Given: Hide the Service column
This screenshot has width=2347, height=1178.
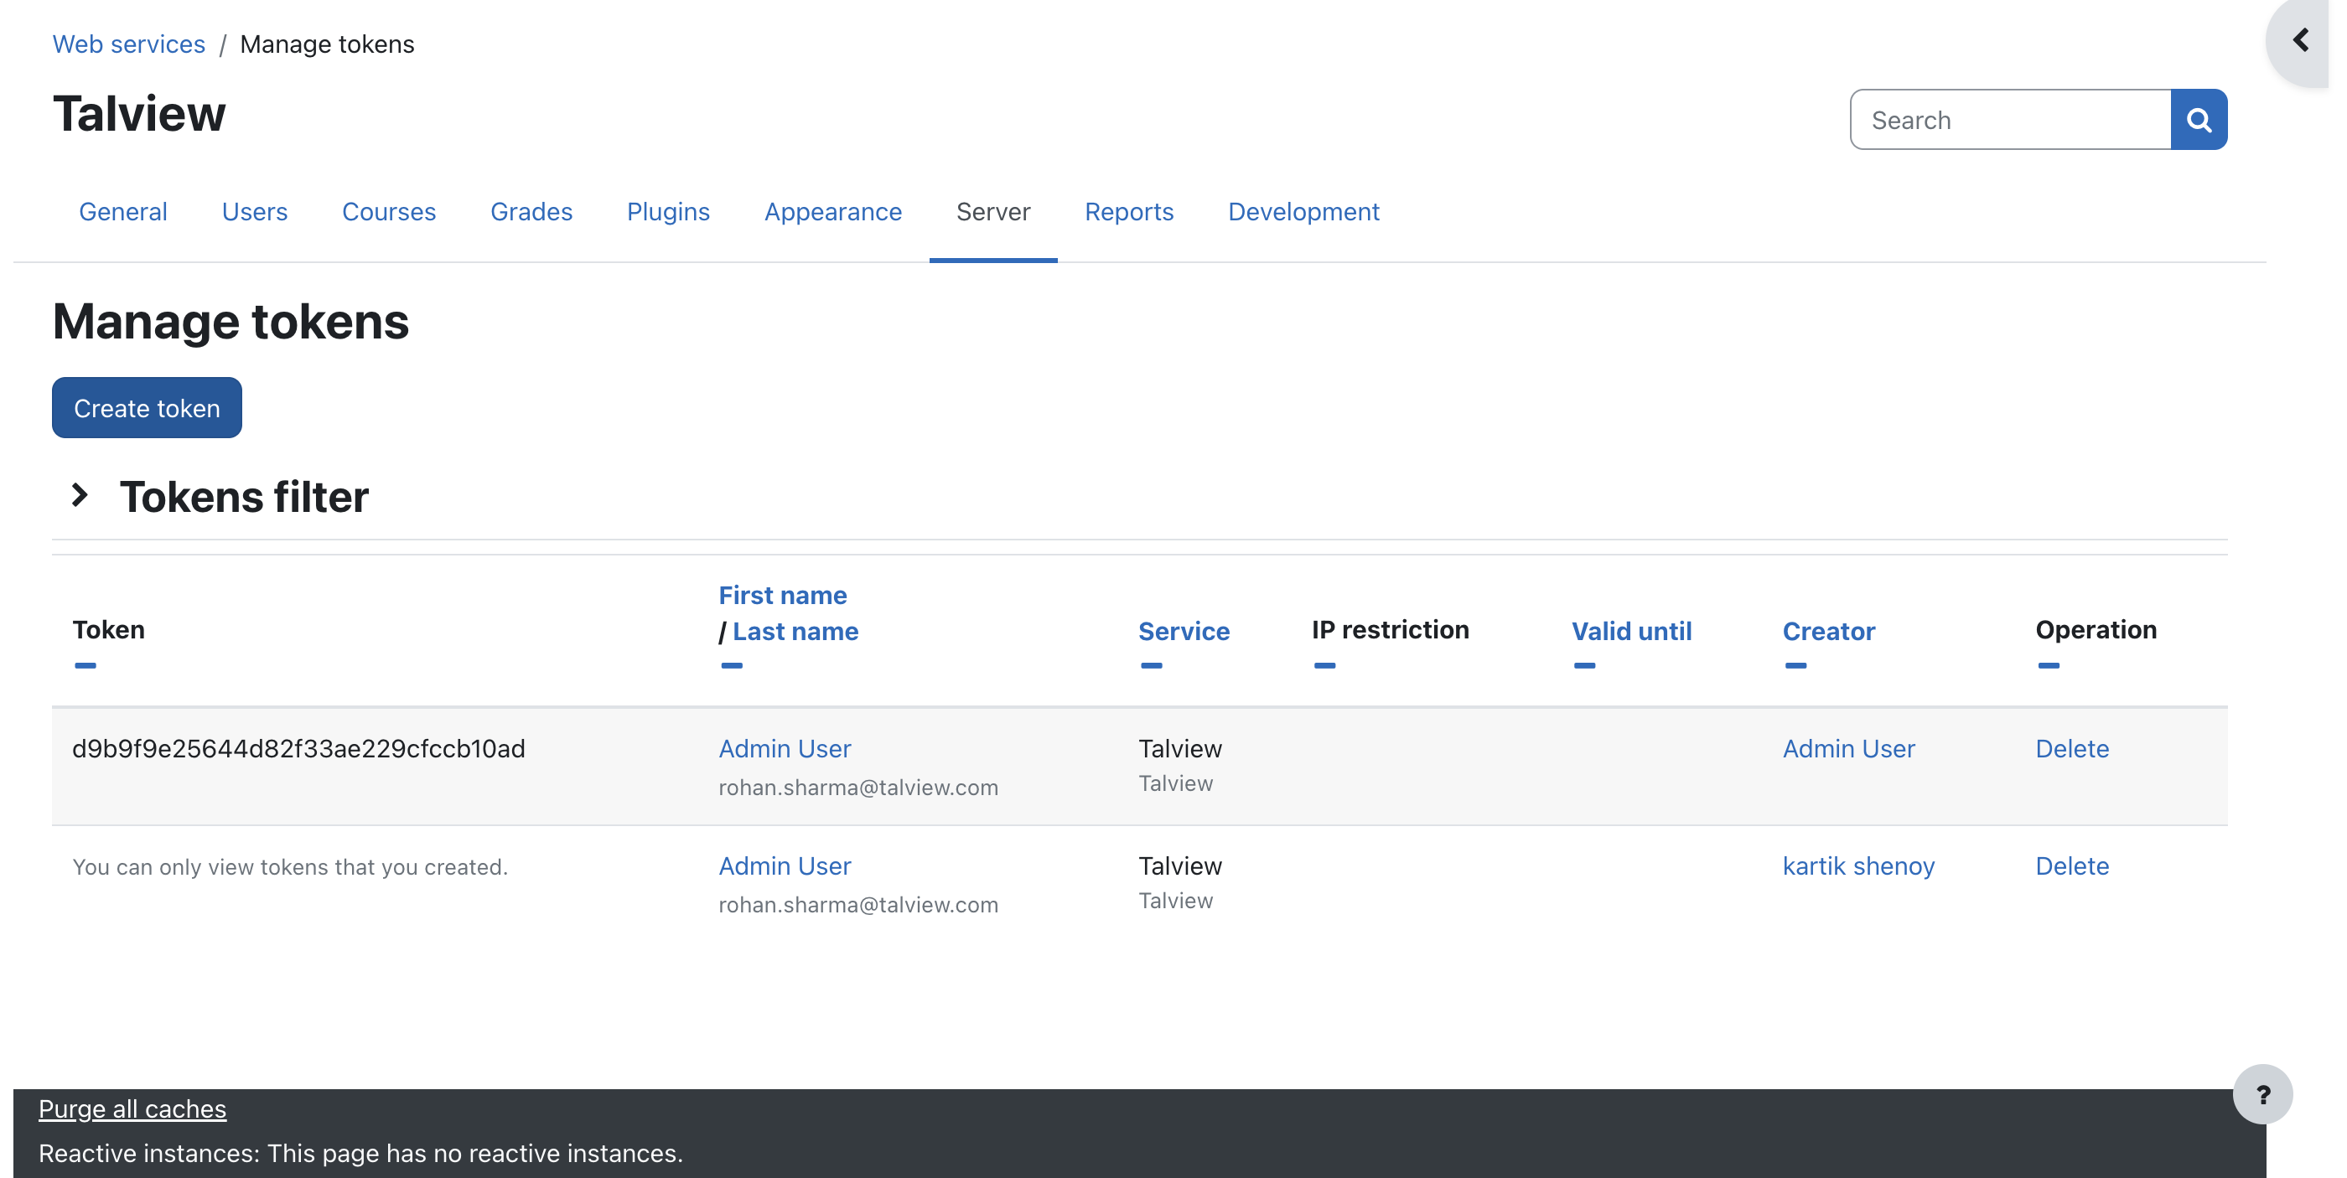Looking at the screenshot, I should coord(1151,665).
